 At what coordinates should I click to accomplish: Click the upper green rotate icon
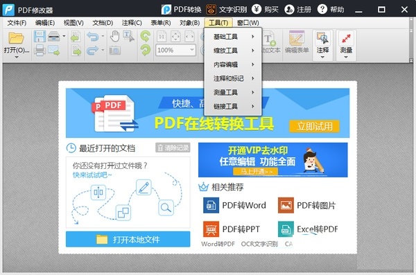[146, 36]
